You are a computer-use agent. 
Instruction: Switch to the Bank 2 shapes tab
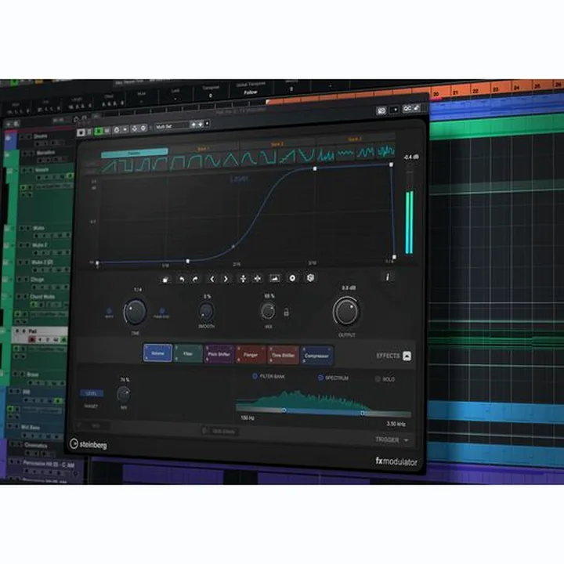coord(277,144)
